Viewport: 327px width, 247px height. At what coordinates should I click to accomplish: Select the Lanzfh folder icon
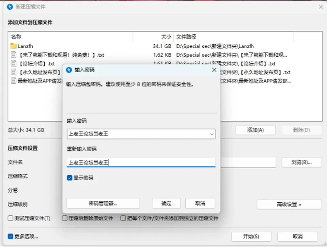pos(14,46)
